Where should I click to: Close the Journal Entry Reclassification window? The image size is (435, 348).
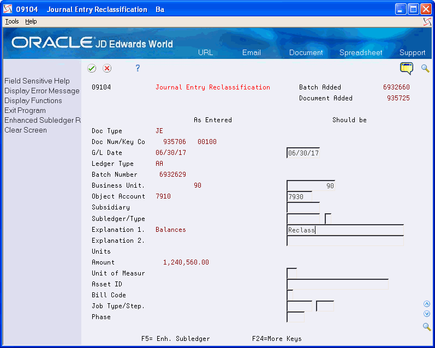pos(426,9)
